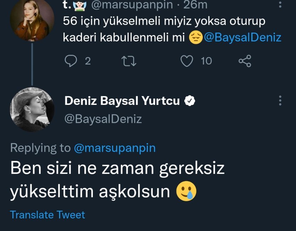296x231 pixels.
Task: Open the marsupanpin profile picture
Action: (x=32, y=19)
